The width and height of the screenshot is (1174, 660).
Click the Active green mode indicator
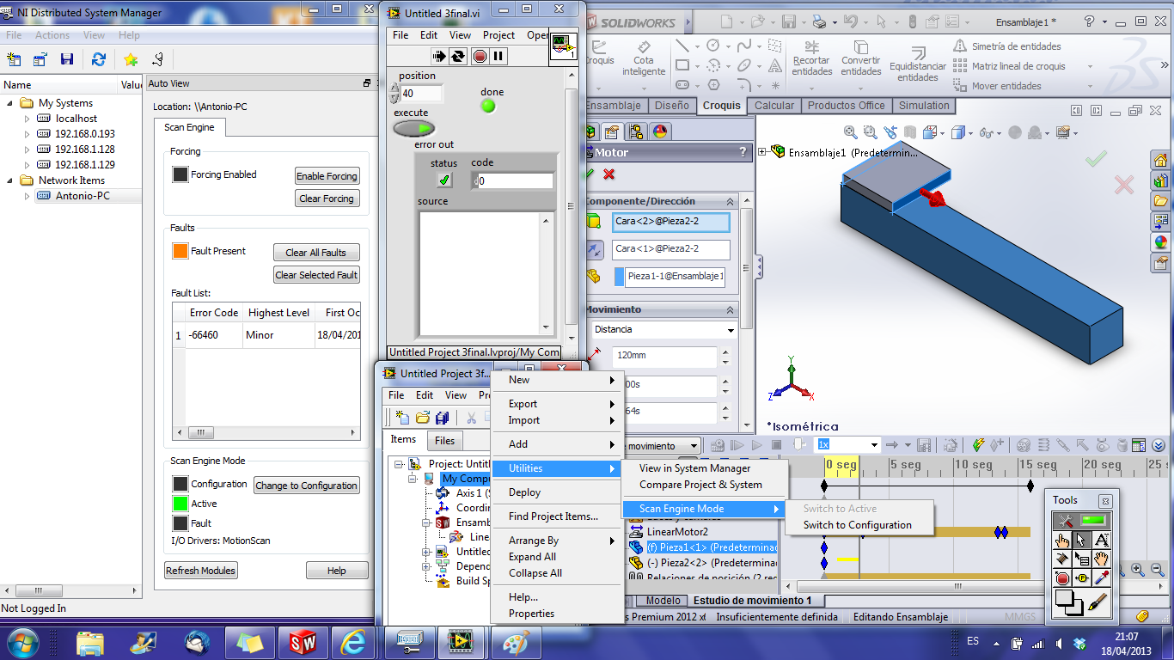180,504
